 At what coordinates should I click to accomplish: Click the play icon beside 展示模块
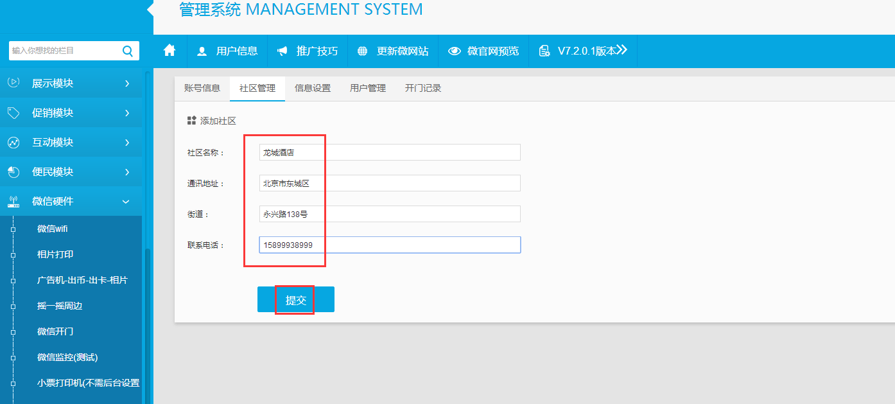click(13, 83)
